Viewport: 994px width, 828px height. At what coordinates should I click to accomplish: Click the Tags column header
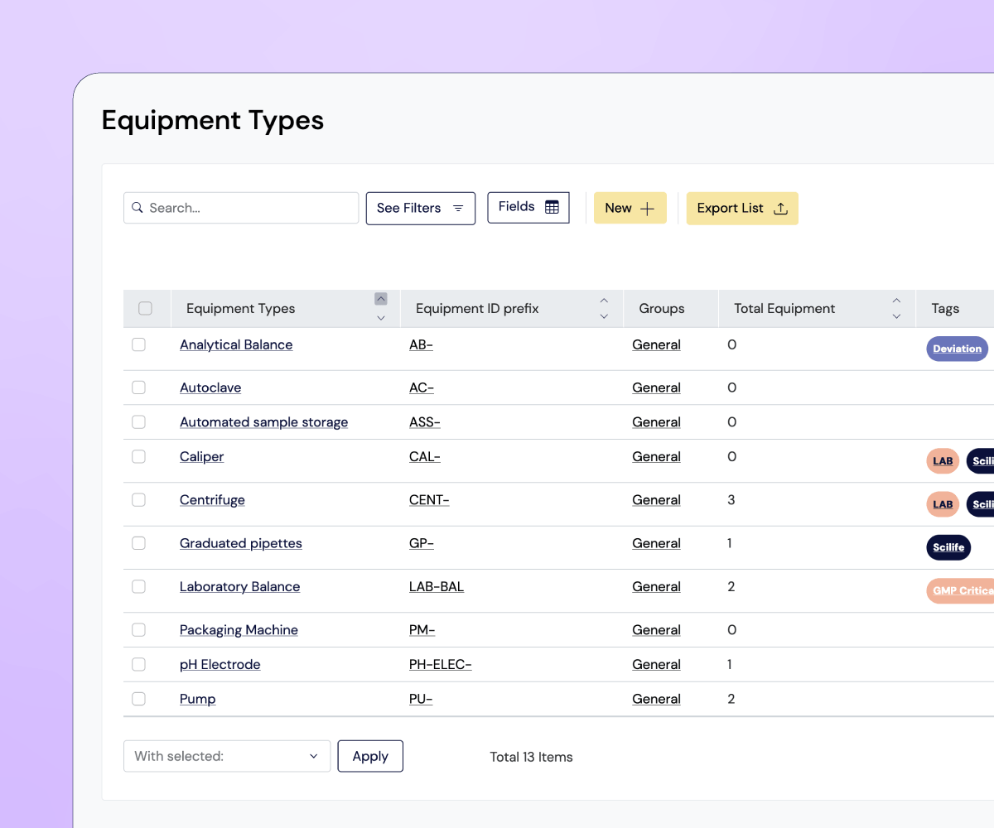[945, 309]
